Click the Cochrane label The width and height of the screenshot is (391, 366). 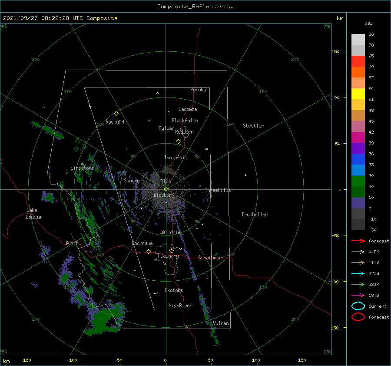[x=142, y=243]
